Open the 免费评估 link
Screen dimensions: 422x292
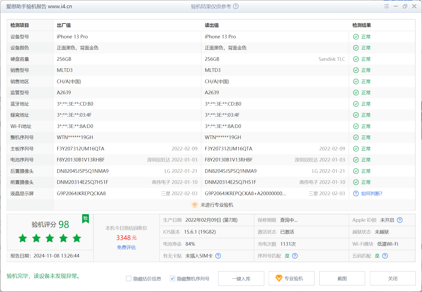tap(126, 247)
